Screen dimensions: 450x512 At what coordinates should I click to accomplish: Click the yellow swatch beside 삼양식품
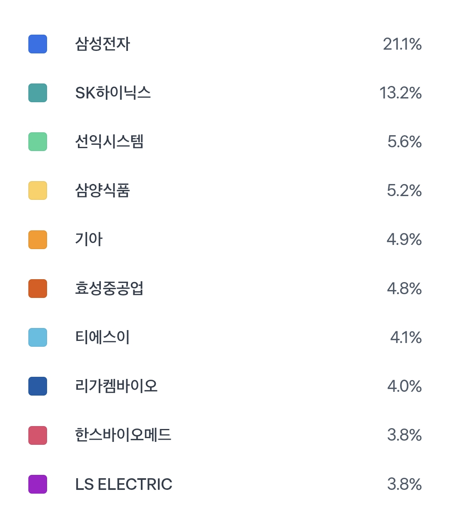click(37, 191)
